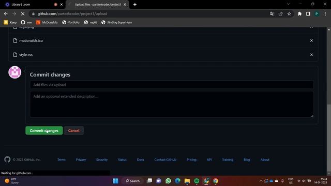Open the replit bookmark
The width and height of the screenshot is (331, 186).
pyautogui.click(x=91, y=22)
